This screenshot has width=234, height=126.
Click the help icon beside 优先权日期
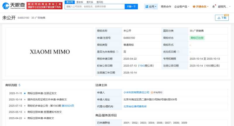(x=178, y=52)
